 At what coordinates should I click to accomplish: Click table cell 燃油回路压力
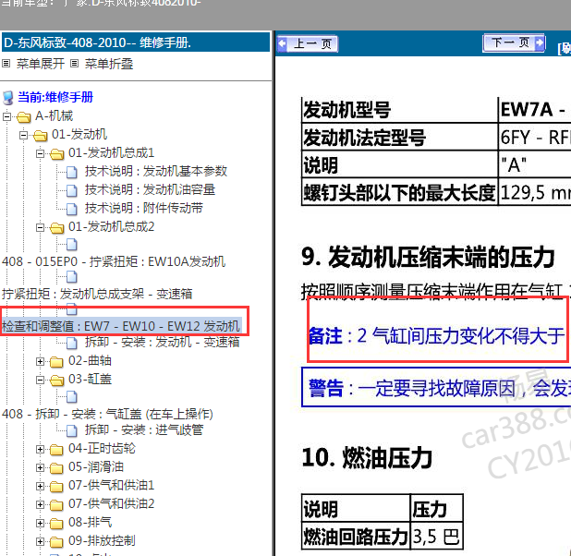[356, 536]
